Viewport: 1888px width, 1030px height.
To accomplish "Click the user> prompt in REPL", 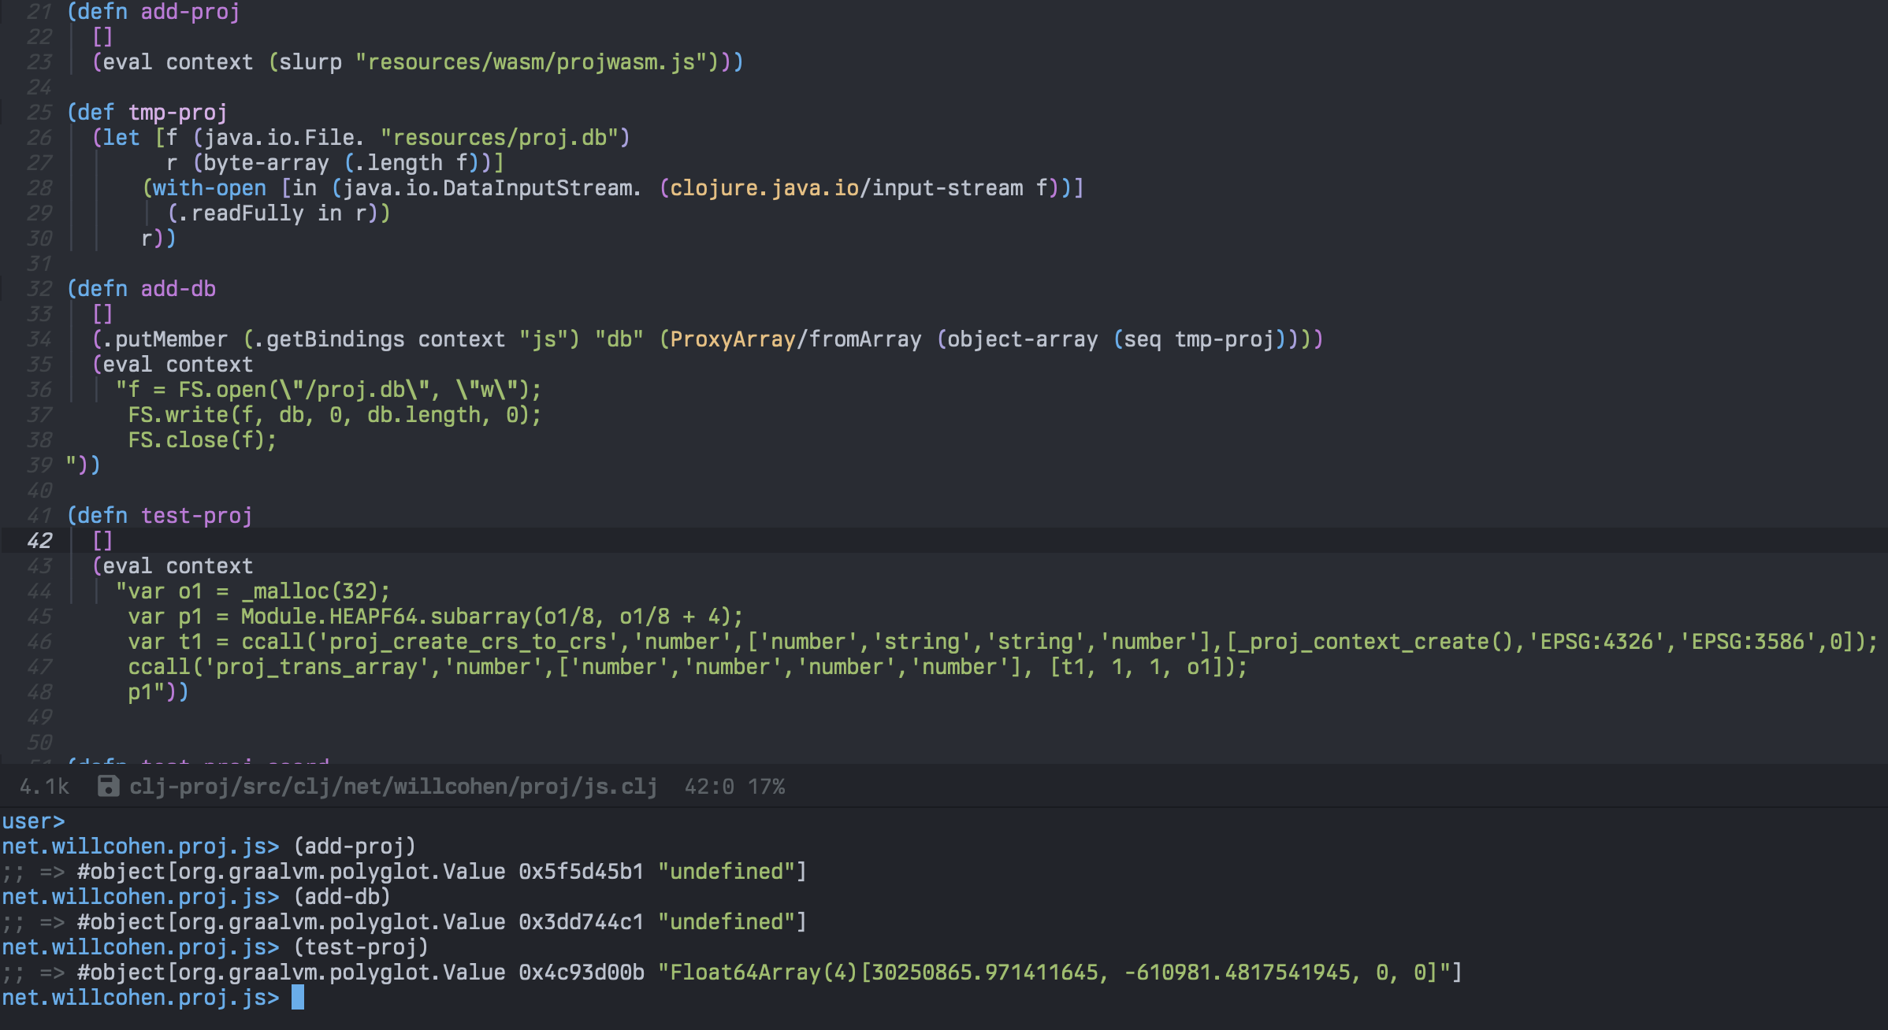I will 33,821.
